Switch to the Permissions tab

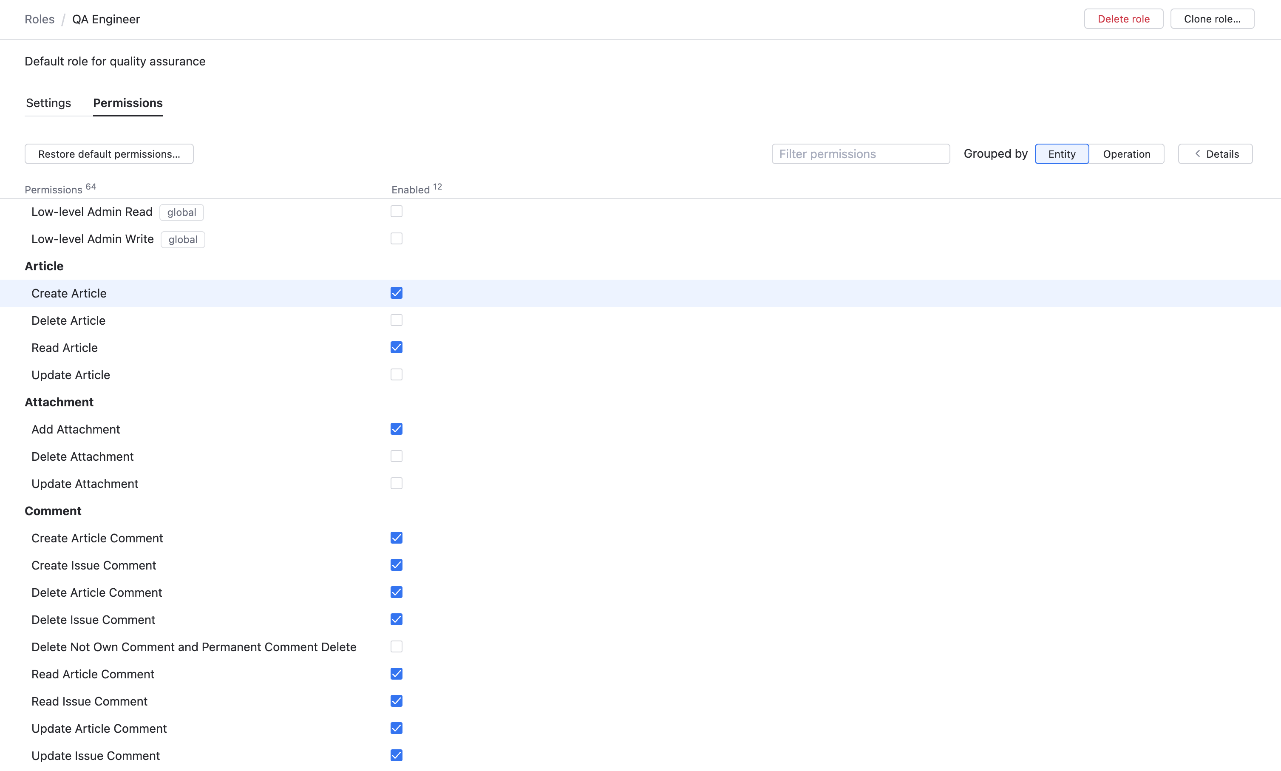point(127,103)
